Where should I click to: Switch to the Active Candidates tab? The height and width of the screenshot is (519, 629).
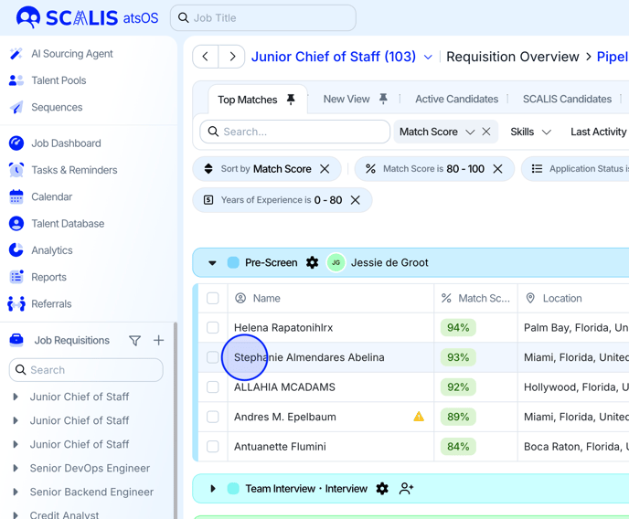pyautogui.click(x=456, y=99)
